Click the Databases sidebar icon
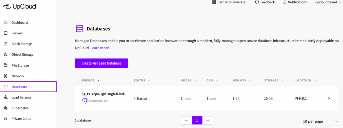This screenshot has height=128, width=343. [6, 87]
